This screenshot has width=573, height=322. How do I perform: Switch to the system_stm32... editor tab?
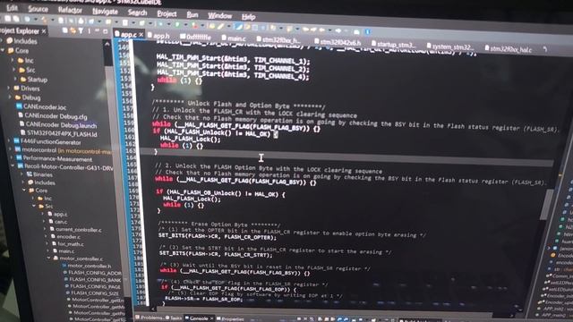[x=450, y=47]
